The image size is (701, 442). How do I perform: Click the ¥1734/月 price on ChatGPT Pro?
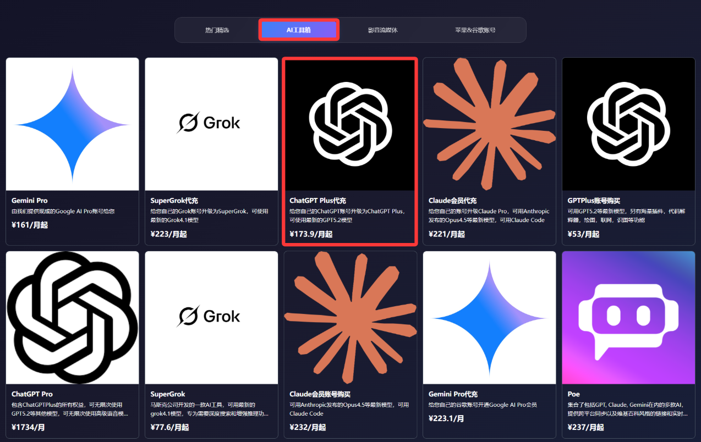(27, 427)
